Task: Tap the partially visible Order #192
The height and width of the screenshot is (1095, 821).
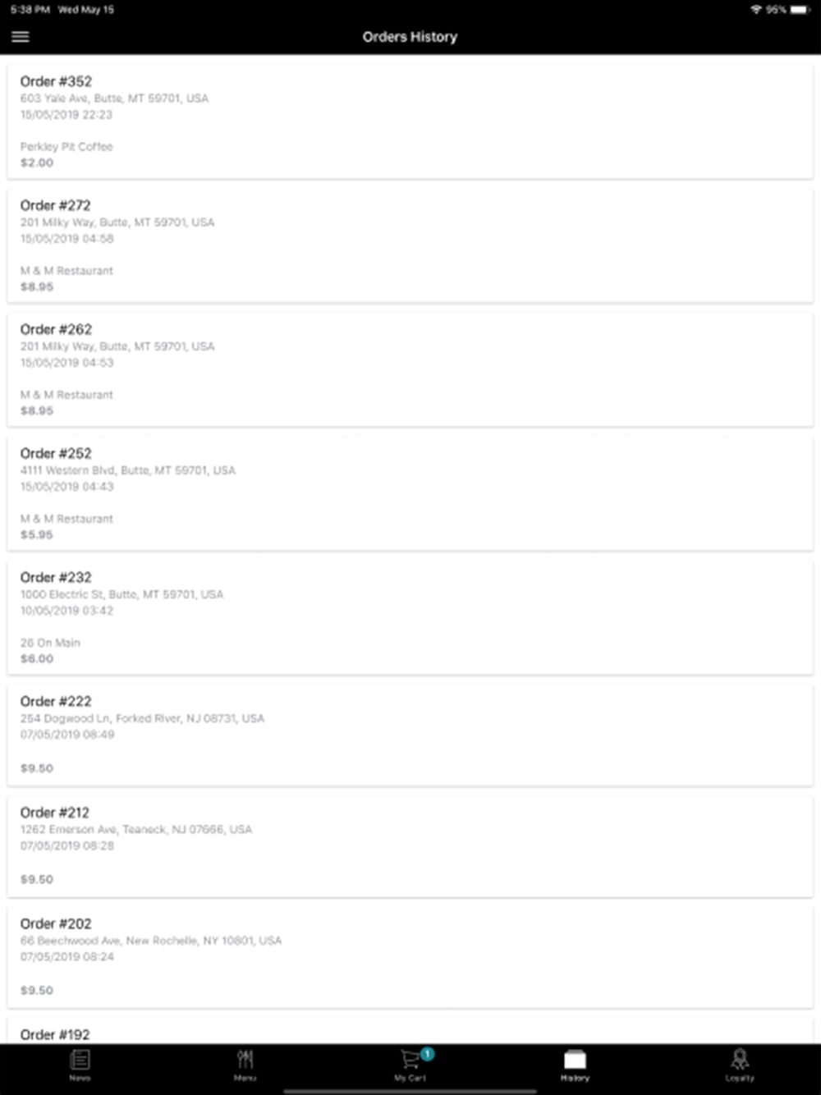Action: coord(410,1033)
